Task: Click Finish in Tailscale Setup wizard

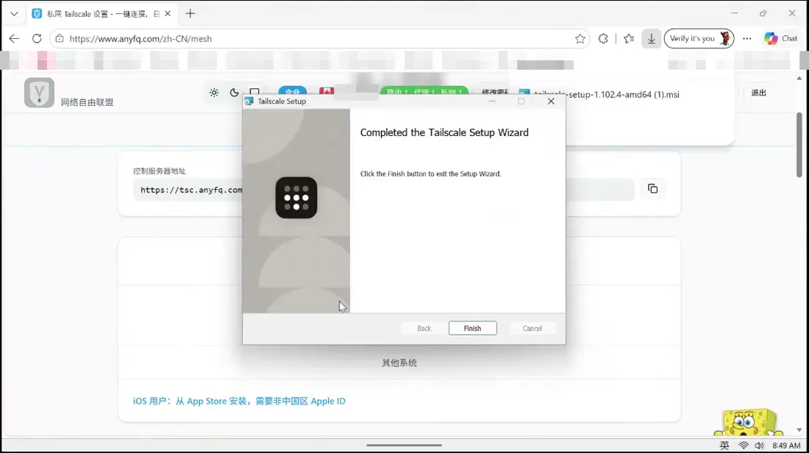Action: (473, 328)
